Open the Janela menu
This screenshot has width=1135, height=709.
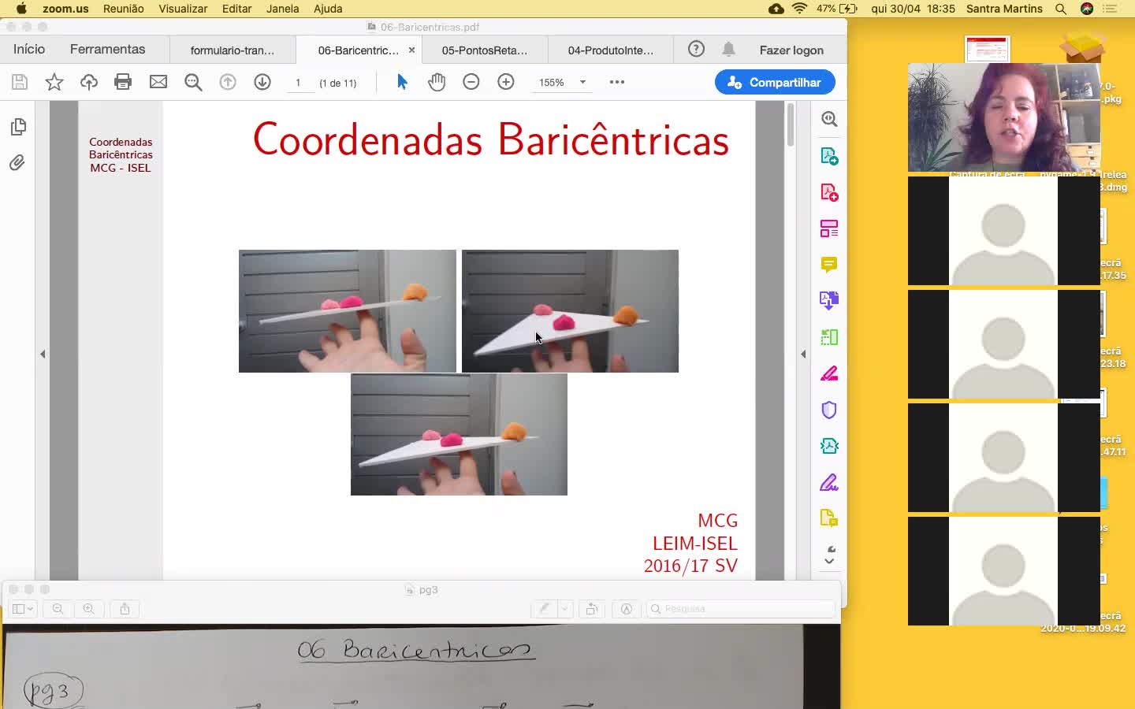click(282, 9)
